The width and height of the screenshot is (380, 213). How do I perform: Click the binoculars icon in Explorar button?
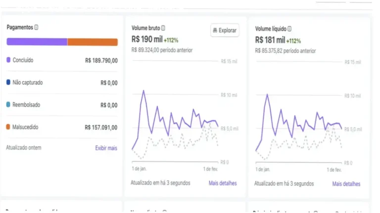pyautogui.click(x=215, y=30)
